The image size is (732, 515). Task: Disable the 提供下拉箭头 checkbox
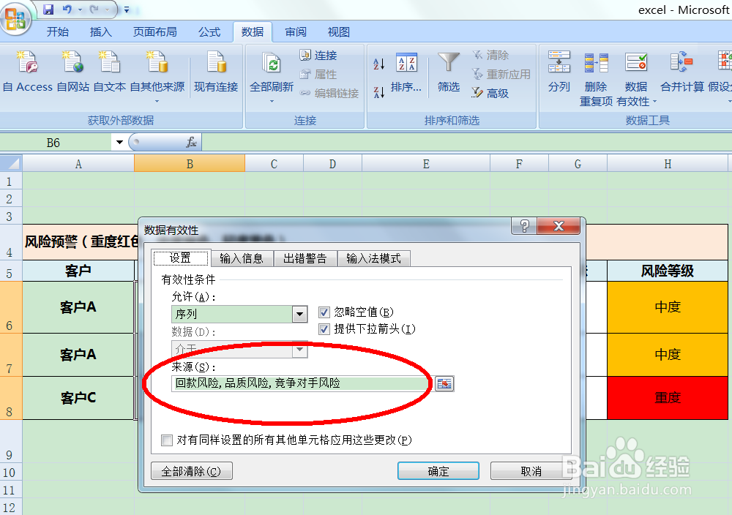324,329
